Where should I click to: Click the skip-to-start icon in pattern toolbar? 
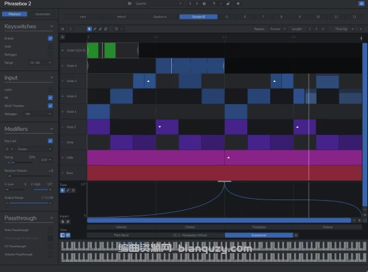pyautogui.click(x=62, y=29)
